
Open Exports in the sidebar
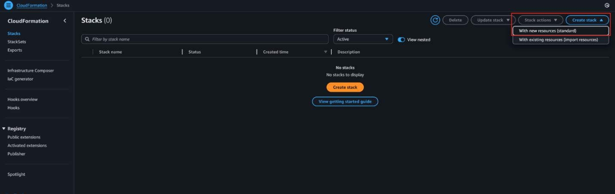(x=15, y=50)
